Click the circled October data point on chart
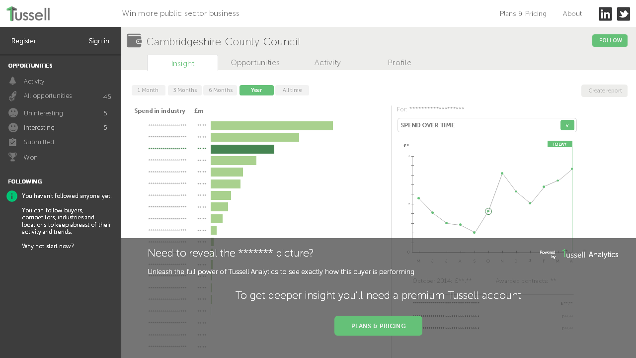 coord(488,211)
